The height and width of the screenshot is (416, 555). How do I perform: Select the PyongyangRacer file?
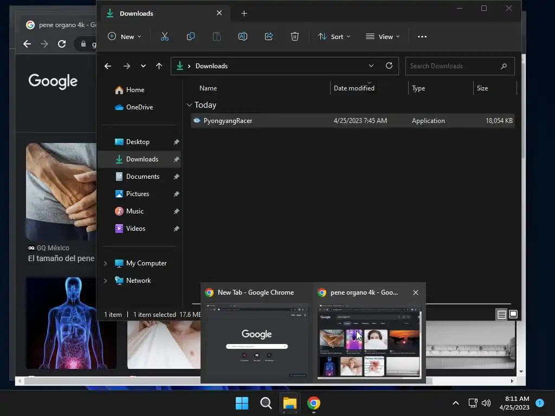click(352, 121)
